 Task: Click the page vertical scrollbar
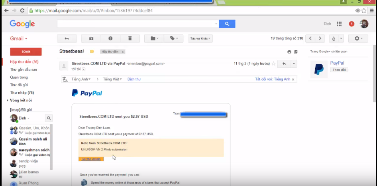point(375,73)
